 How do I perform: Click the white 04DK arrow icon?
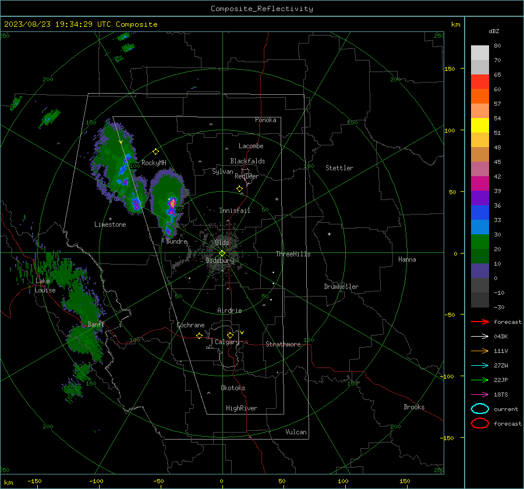480,337
